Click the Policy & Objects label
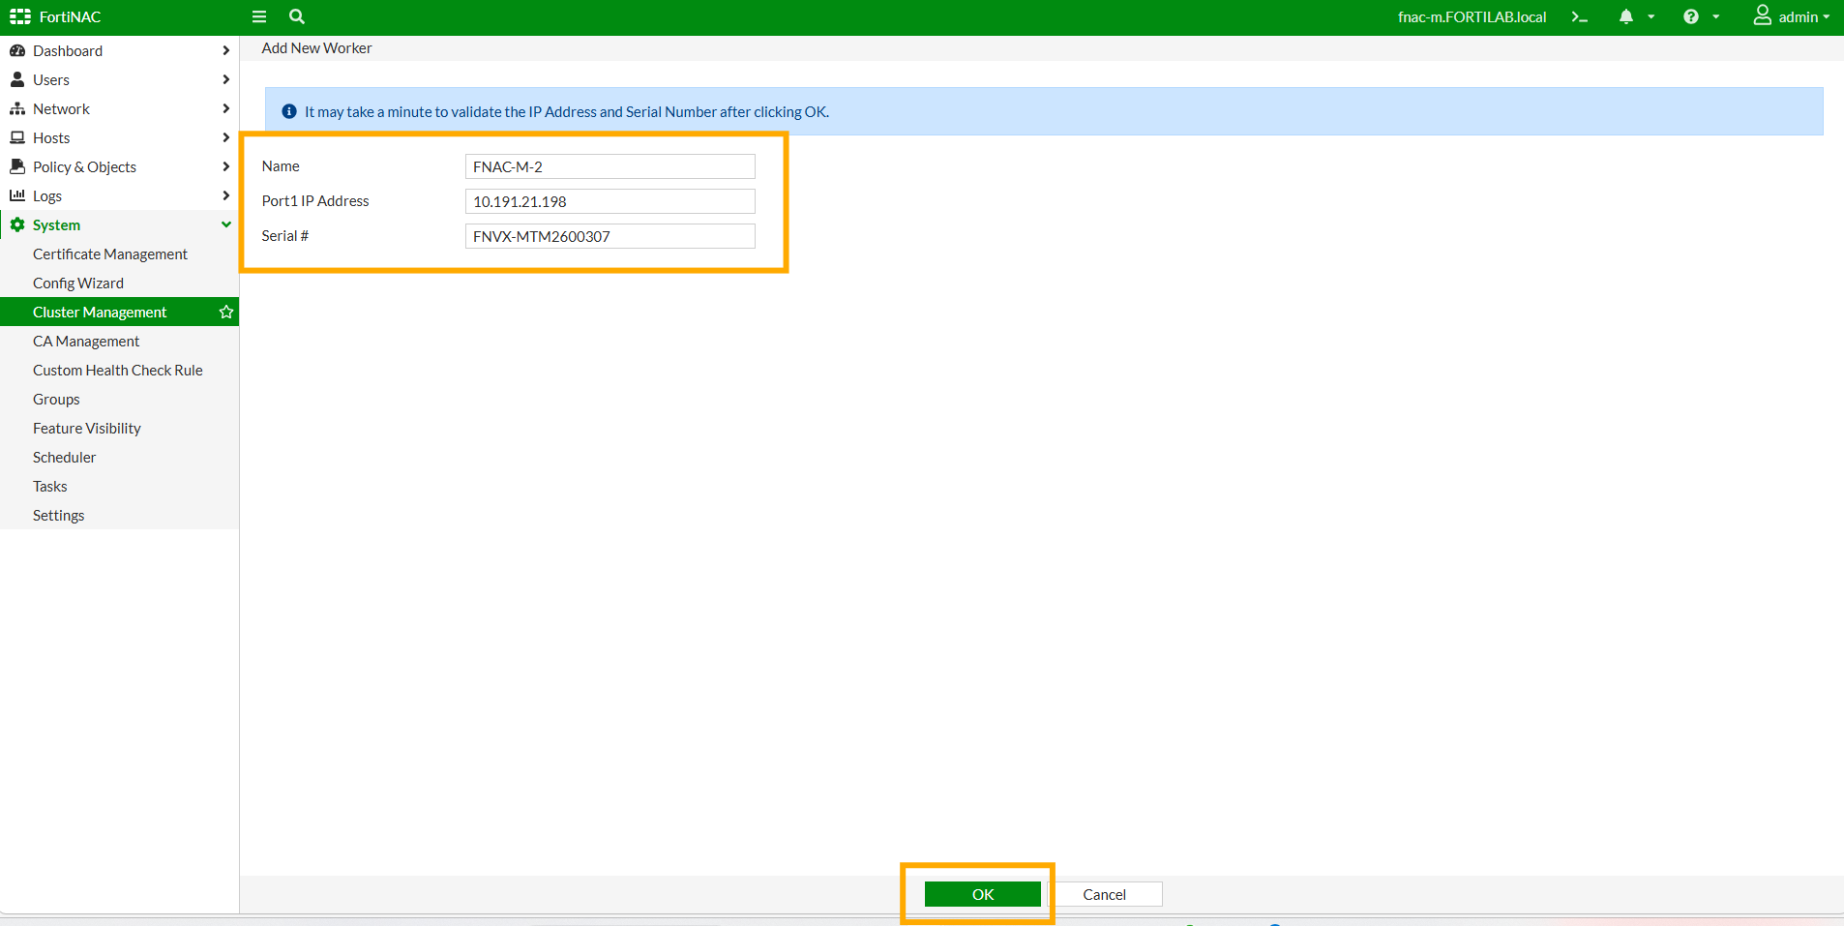This screenshot has width=1844, height=926. click(x=84, y=166)
